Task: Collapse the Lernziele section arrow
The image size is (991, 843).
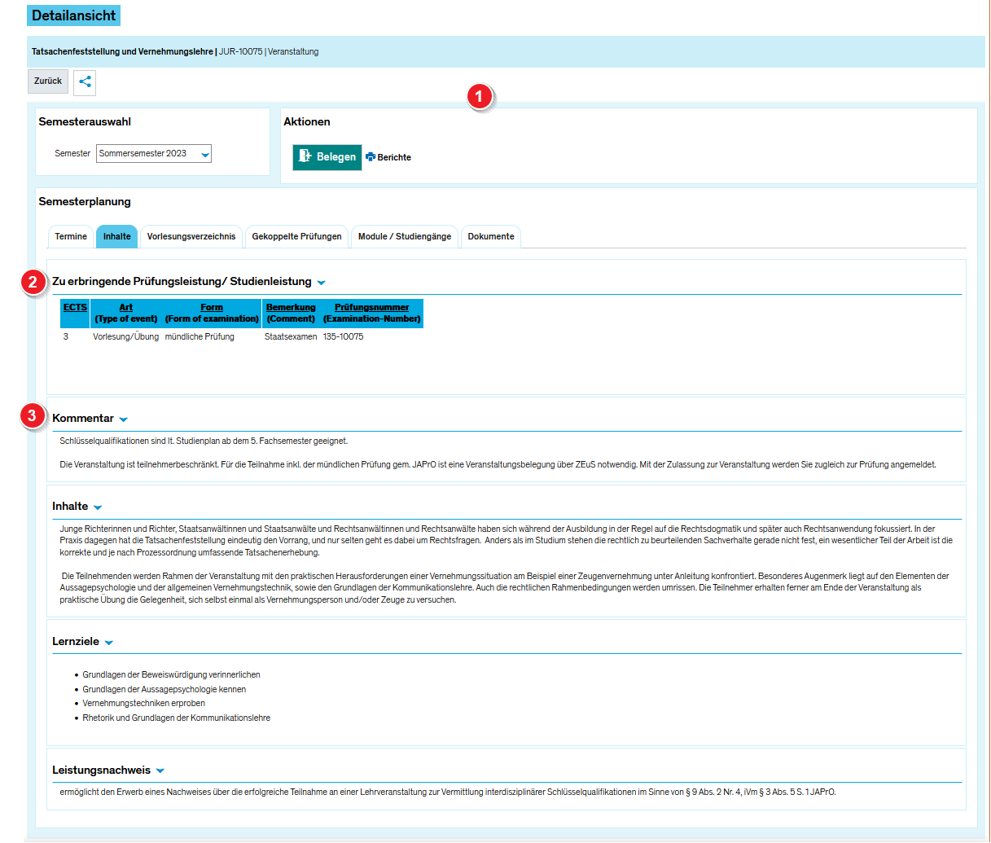Action: (x=109, y=643)
